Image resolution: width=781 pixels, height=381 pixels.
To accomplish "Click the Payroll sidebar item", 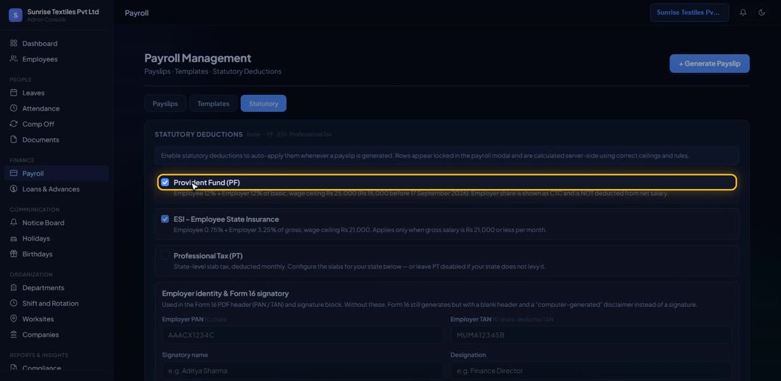I will 56,174.
